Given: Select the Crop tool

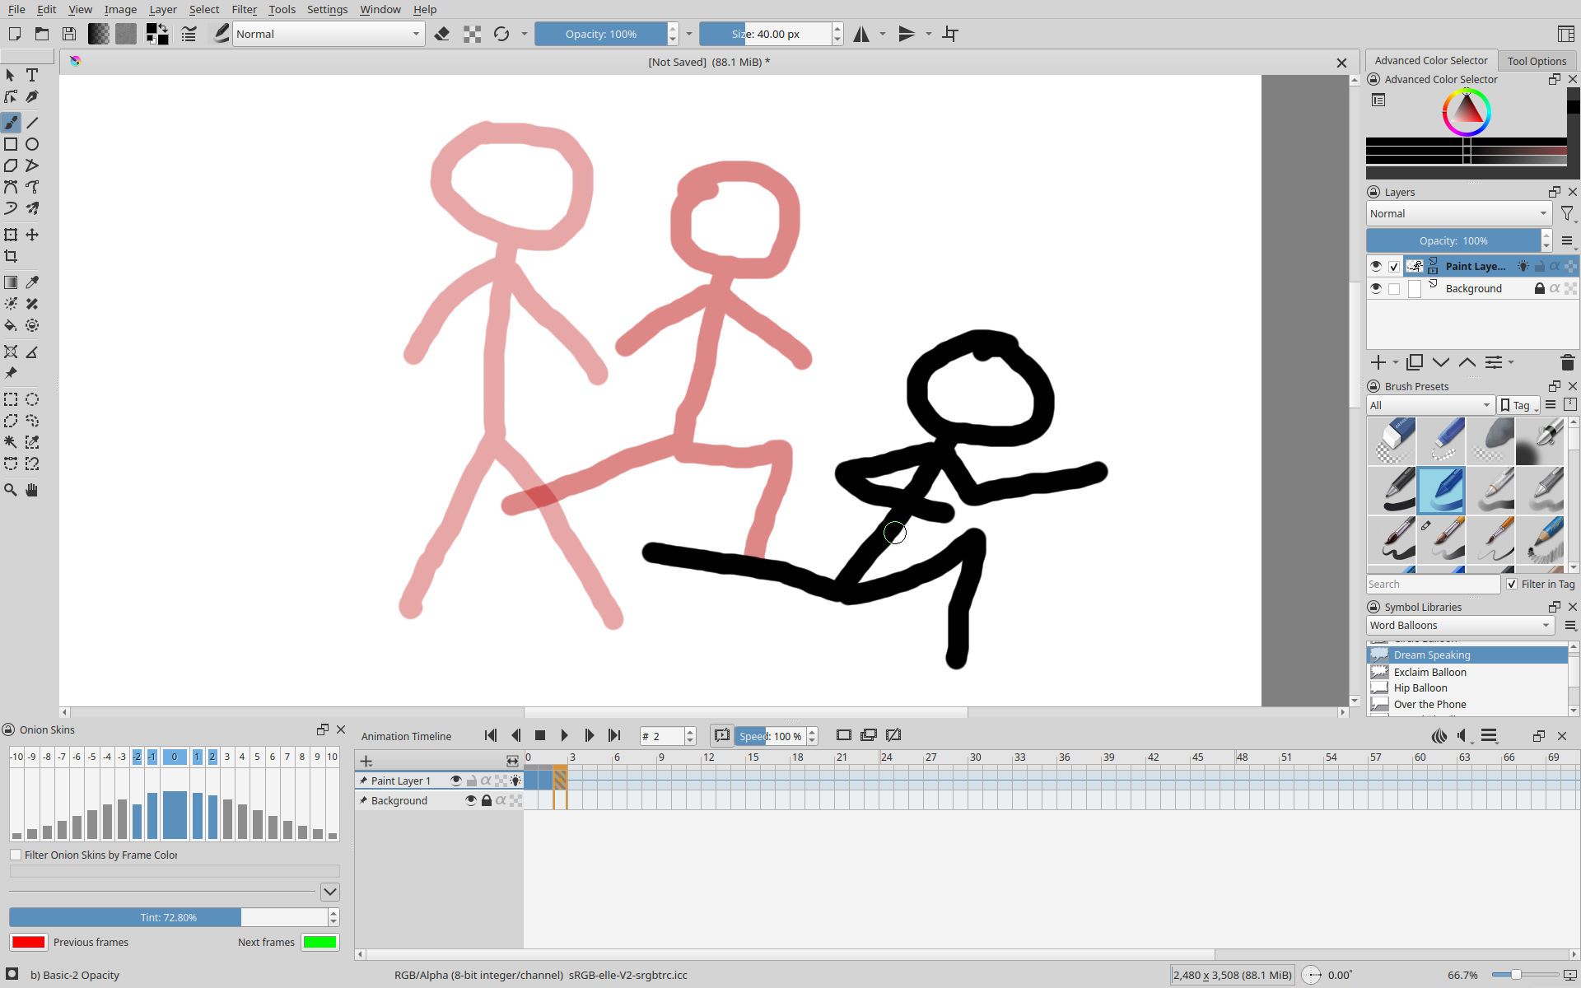Looking at the screenshot, I should coord(11,256).
